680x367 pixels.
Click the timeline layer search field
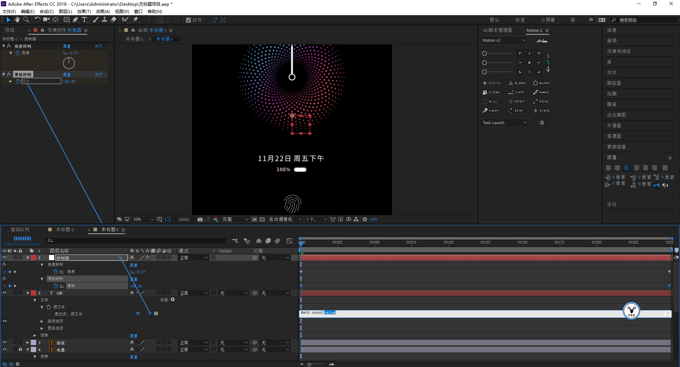(136, 241)
